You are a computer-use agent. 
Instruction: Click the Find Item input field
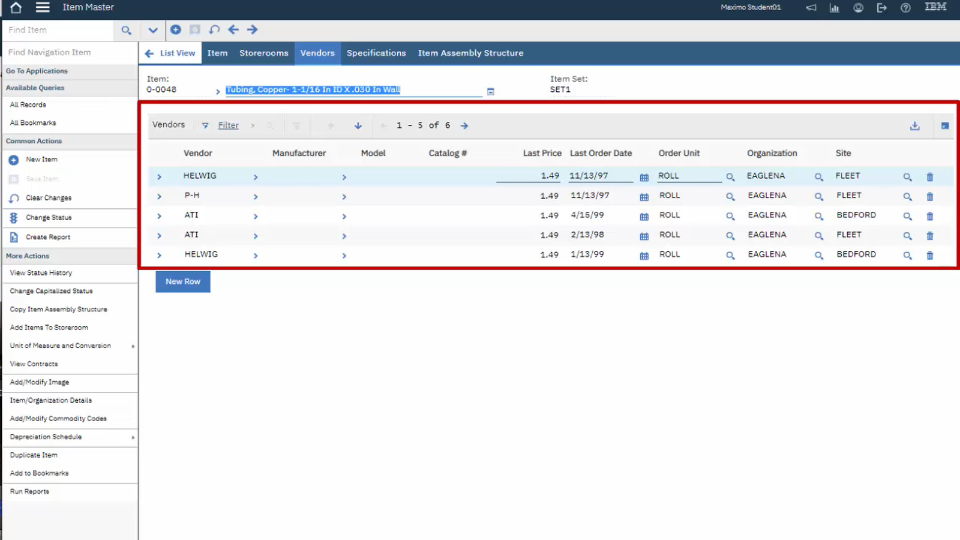(57, 29)
